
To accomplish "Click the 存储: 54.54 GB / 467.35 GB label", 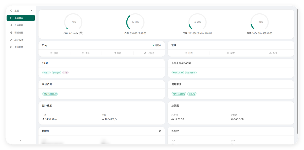I will tap(259, 33).
